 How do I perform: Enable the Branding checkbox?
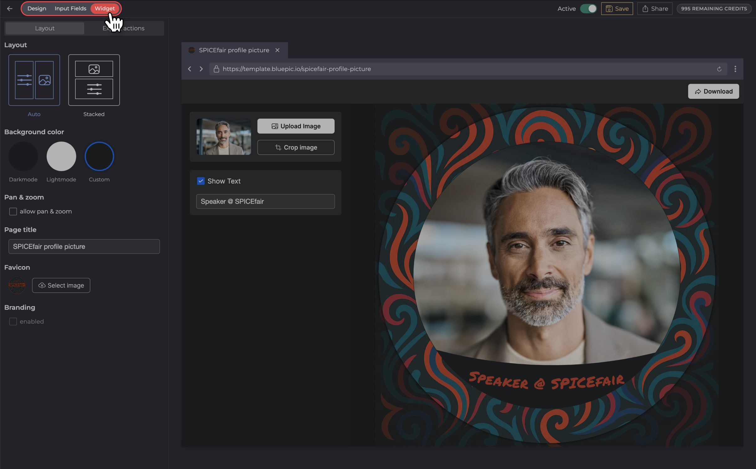pos(13,321)
